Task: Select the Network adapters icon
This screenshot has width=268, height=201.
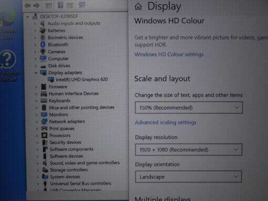Action: (44, 121)
